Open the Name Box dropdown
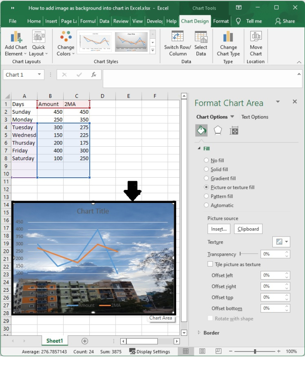Viewport: 305px width, 368px height. point(39,74)
